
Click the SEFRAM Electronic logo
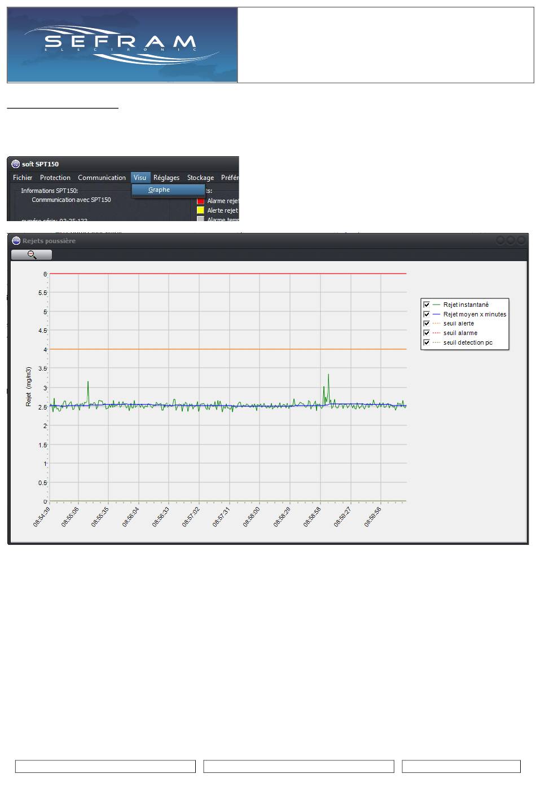pyautogui.click(x=122, y=45)
